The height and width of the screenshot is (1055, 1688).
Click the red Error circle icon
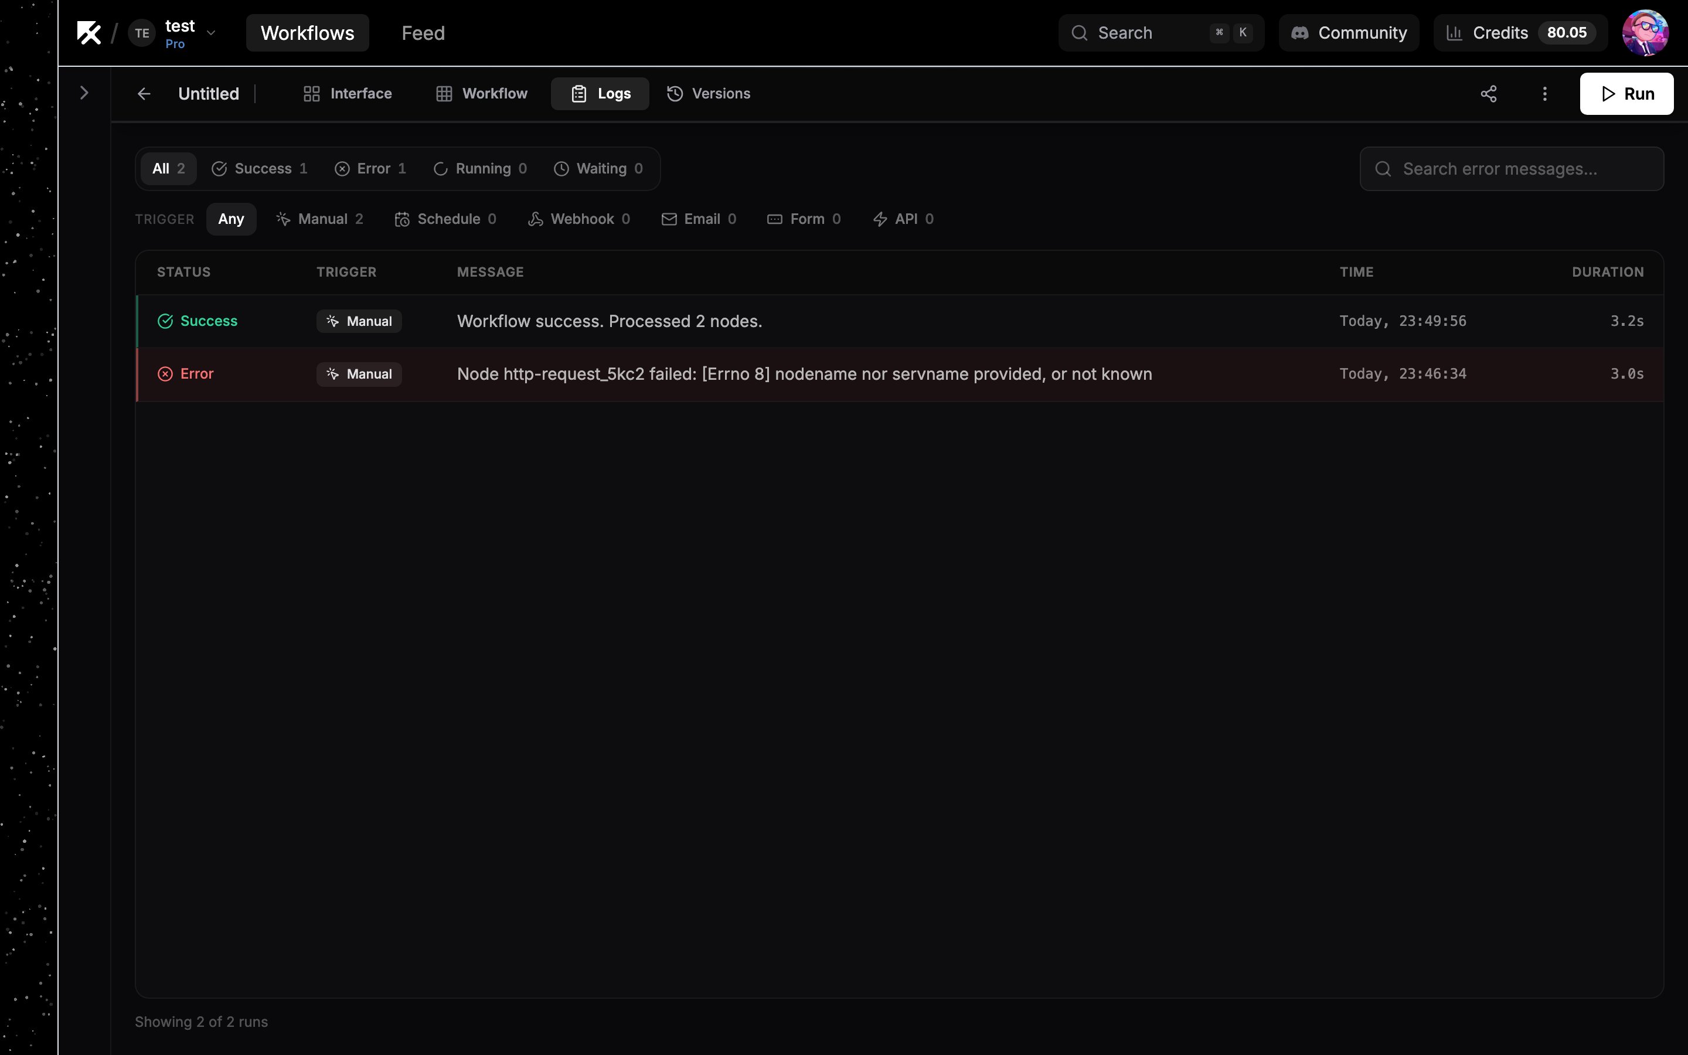click(165, 374)
